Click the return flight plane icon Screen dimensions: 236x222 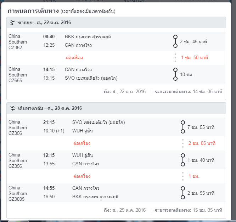(12, 108)
